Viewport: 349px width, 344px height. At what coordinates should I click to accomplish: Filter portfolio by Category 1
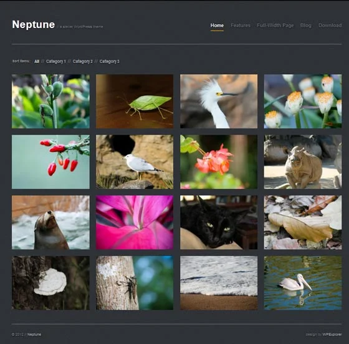coord(56,62)
